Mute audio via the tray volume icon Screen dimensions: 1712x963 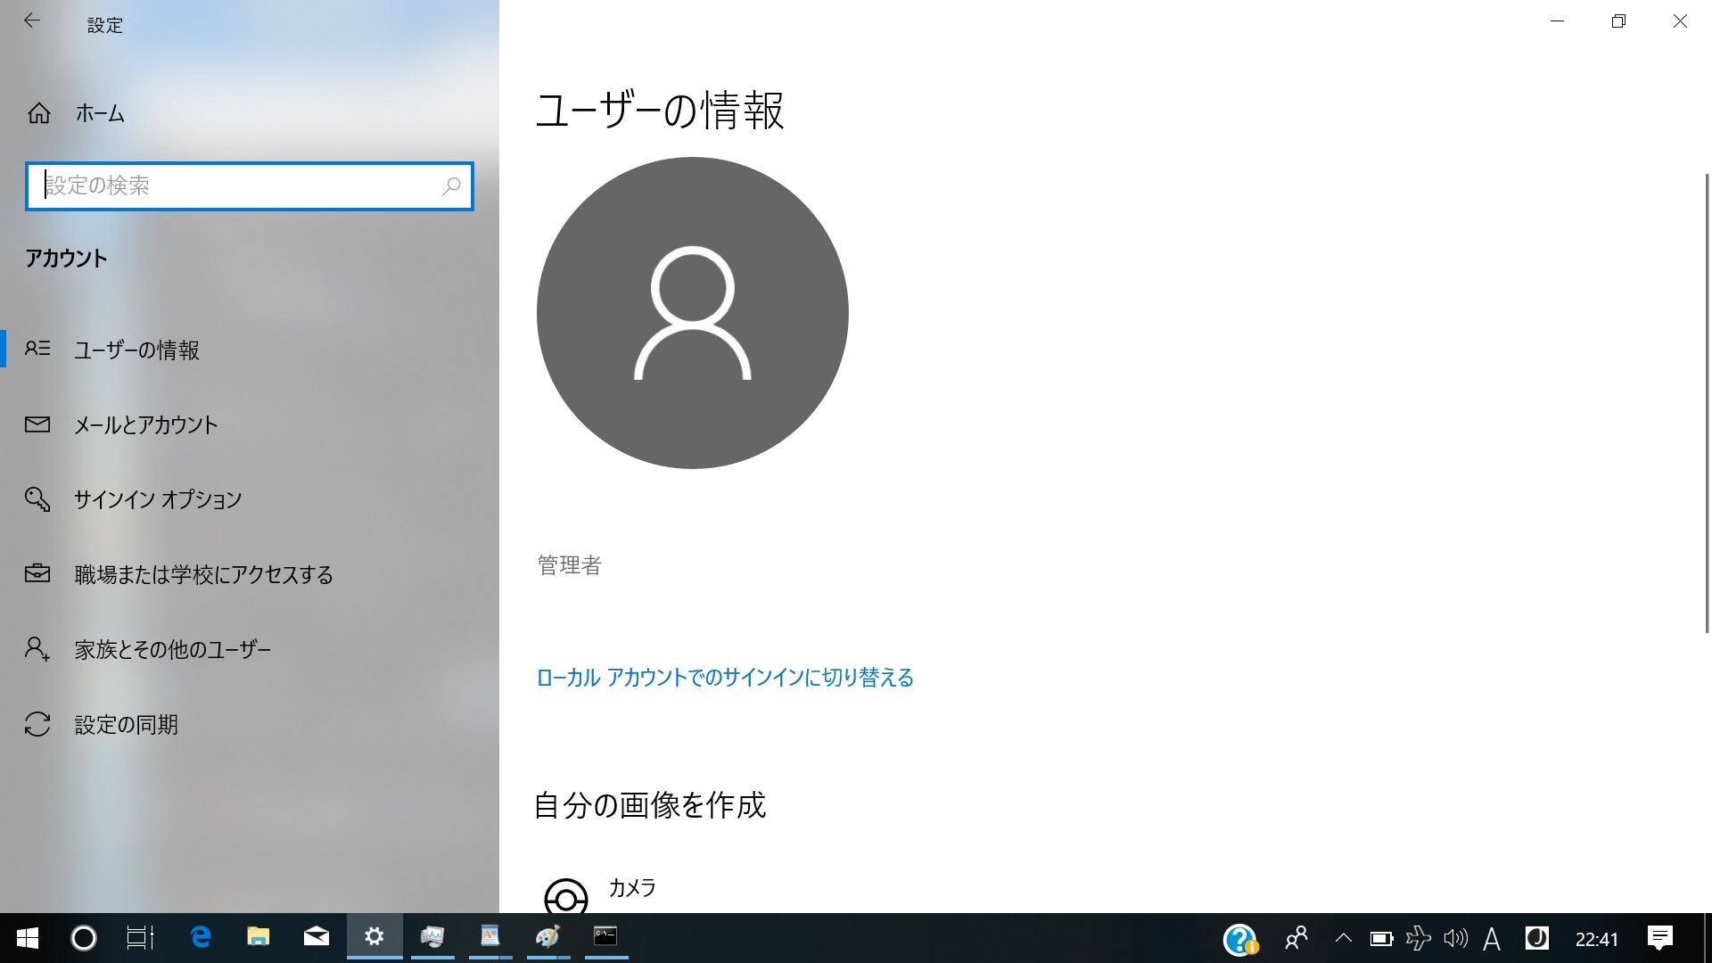click(x=1455, y=937)
